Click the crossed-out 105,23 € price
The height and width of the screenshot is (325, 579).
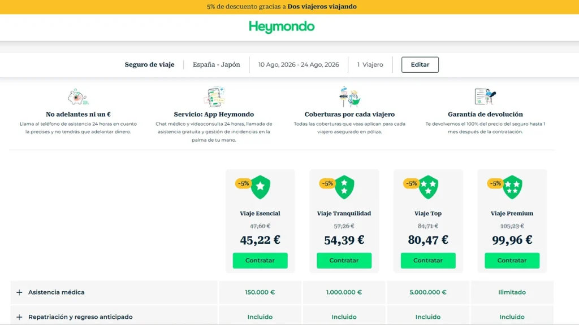coord(512,226)
